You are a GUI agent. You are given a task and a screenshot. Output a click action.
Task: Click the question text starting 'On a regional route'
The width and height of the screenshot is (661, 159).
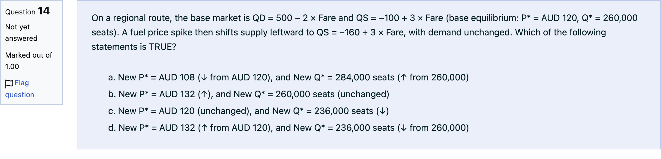[364, 32]
